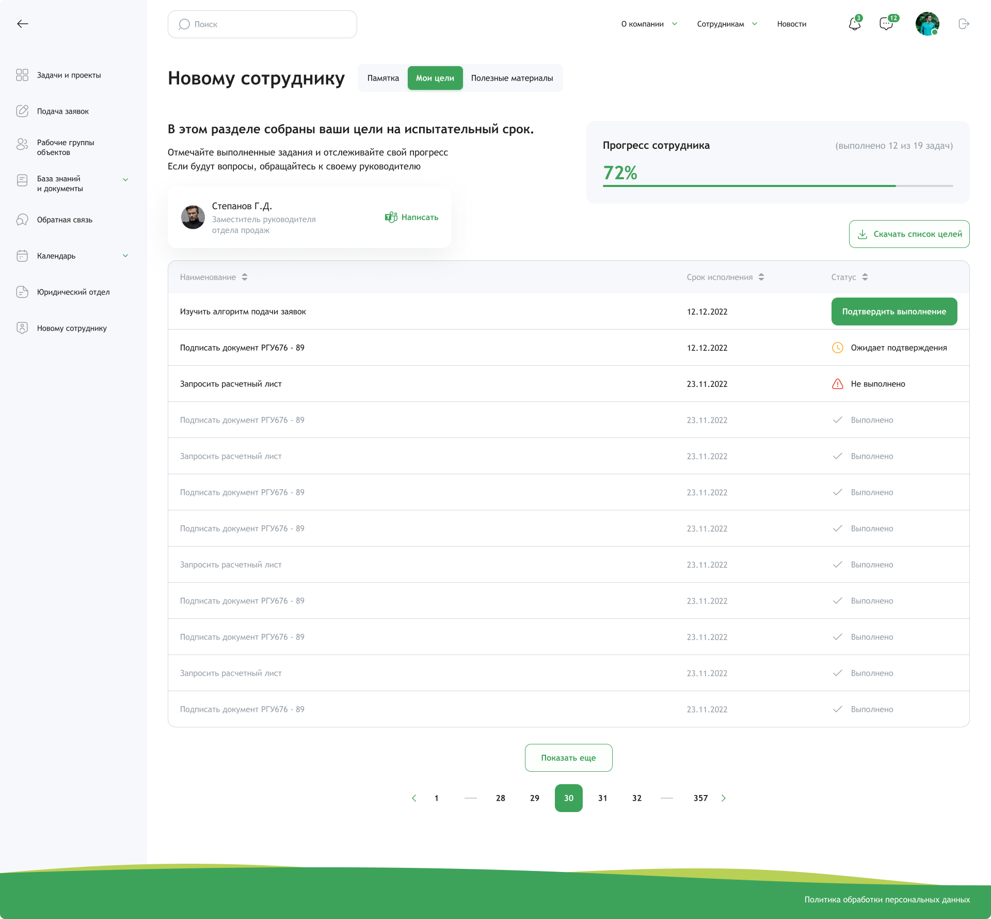Click the orange clock icon Ожидает подтверждения
The image size is (991, 919).
coord(838,348)
